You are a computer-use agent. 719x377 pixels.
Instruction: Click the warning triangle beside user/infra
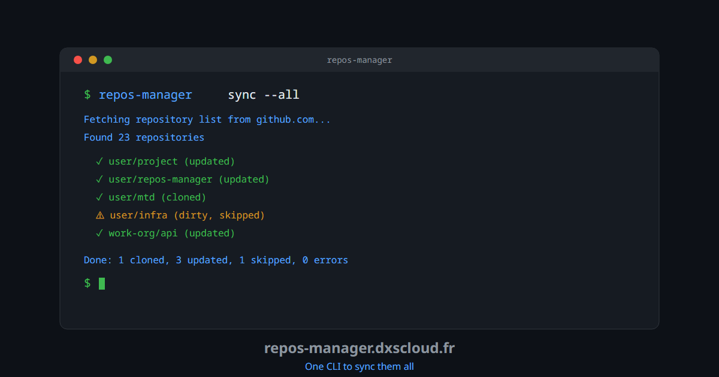point(100,215)
